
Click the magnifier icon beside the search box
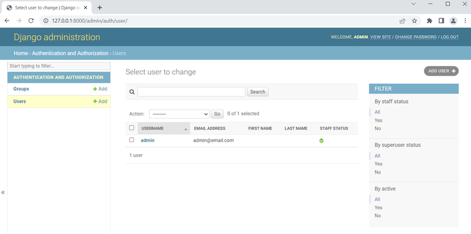pos(132,92)
